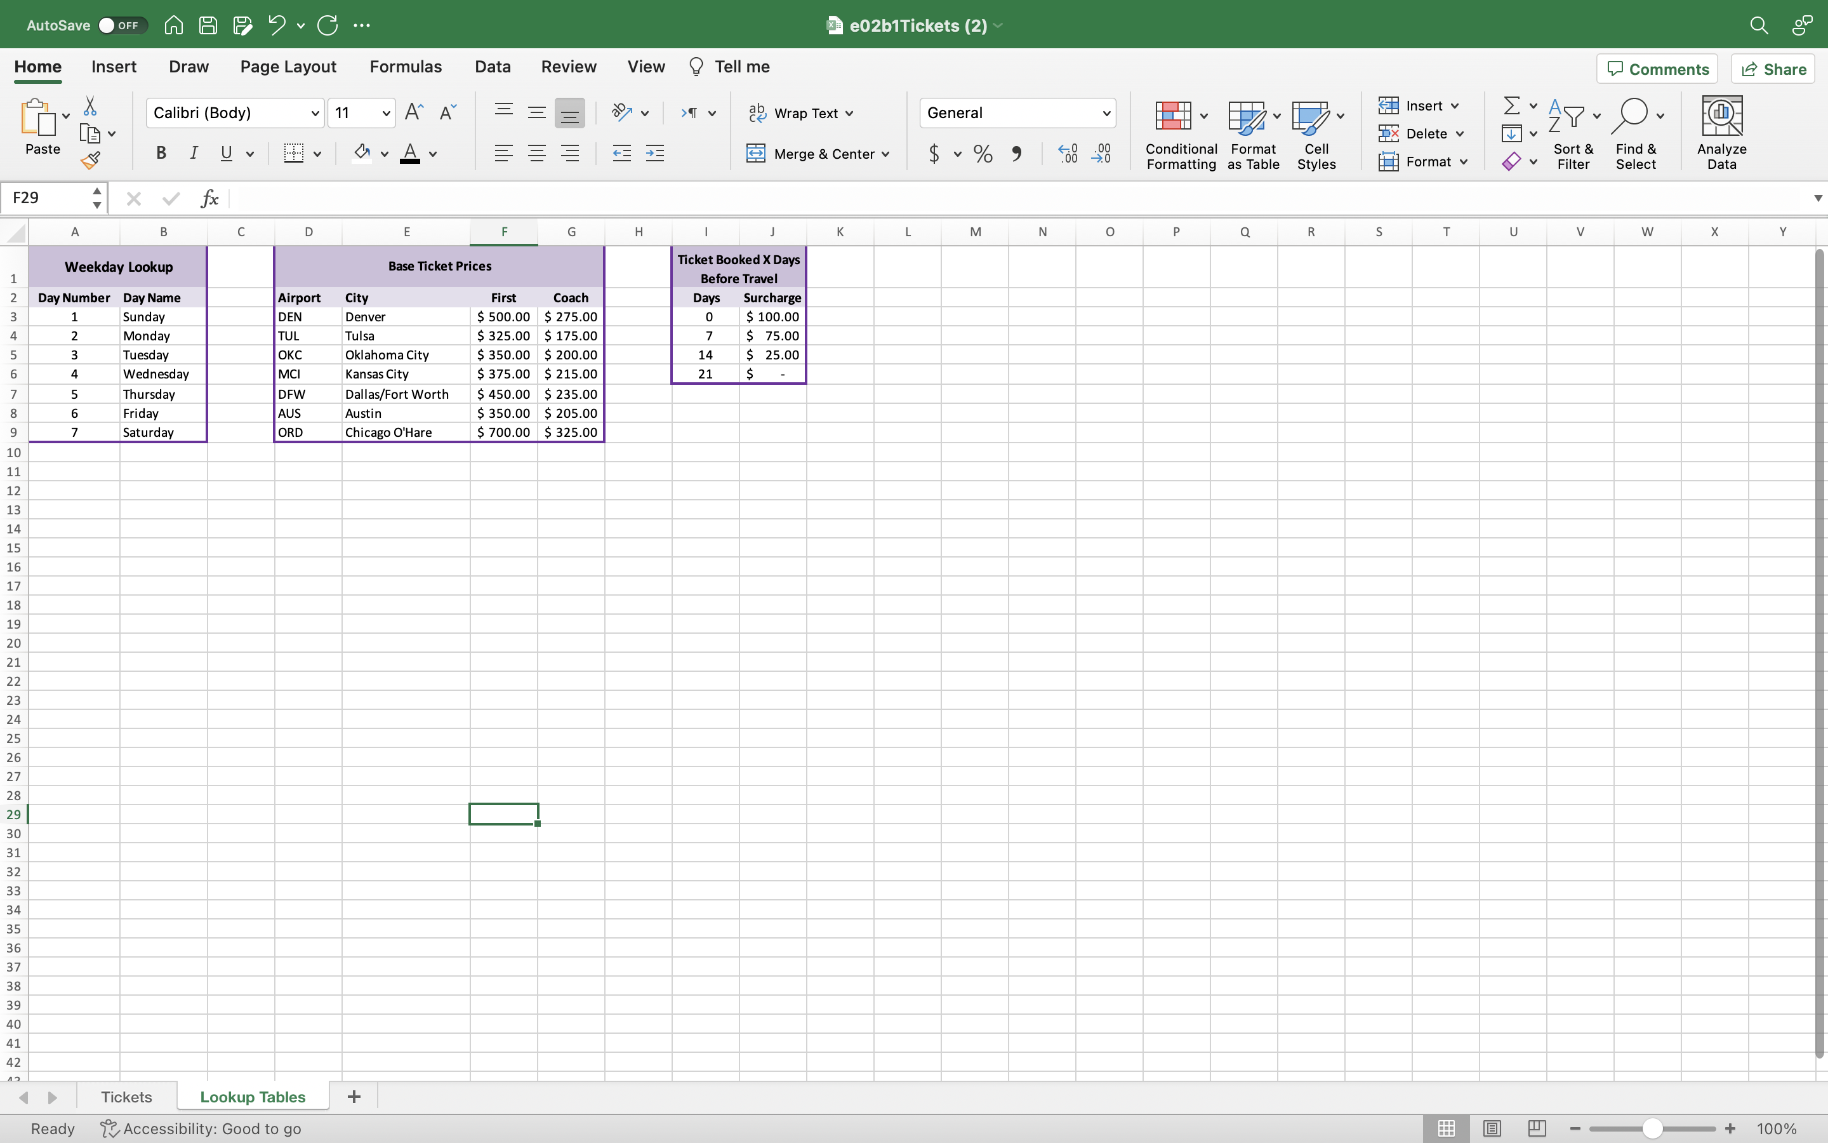Open the Formulas ribbon tab

click(406, 67)
